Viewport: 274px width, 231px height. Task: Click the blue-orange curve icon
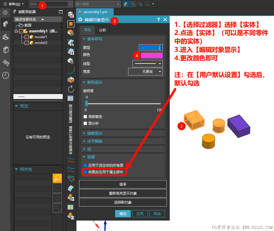(x=71, y=70)
